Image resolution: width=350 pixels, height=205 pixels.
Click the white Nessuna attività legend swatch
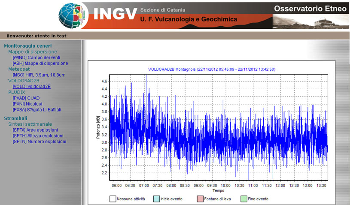tap(113, 199)
